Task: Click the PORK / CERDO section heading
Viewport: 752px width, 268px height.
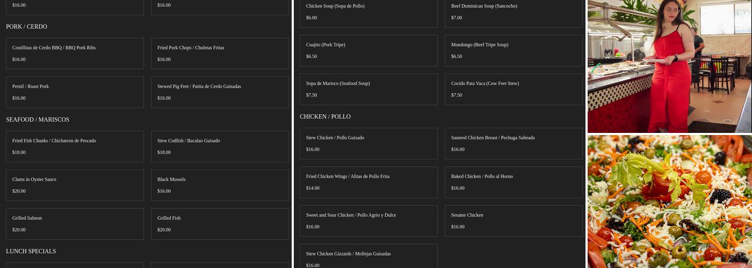Action: coord(26,26)
